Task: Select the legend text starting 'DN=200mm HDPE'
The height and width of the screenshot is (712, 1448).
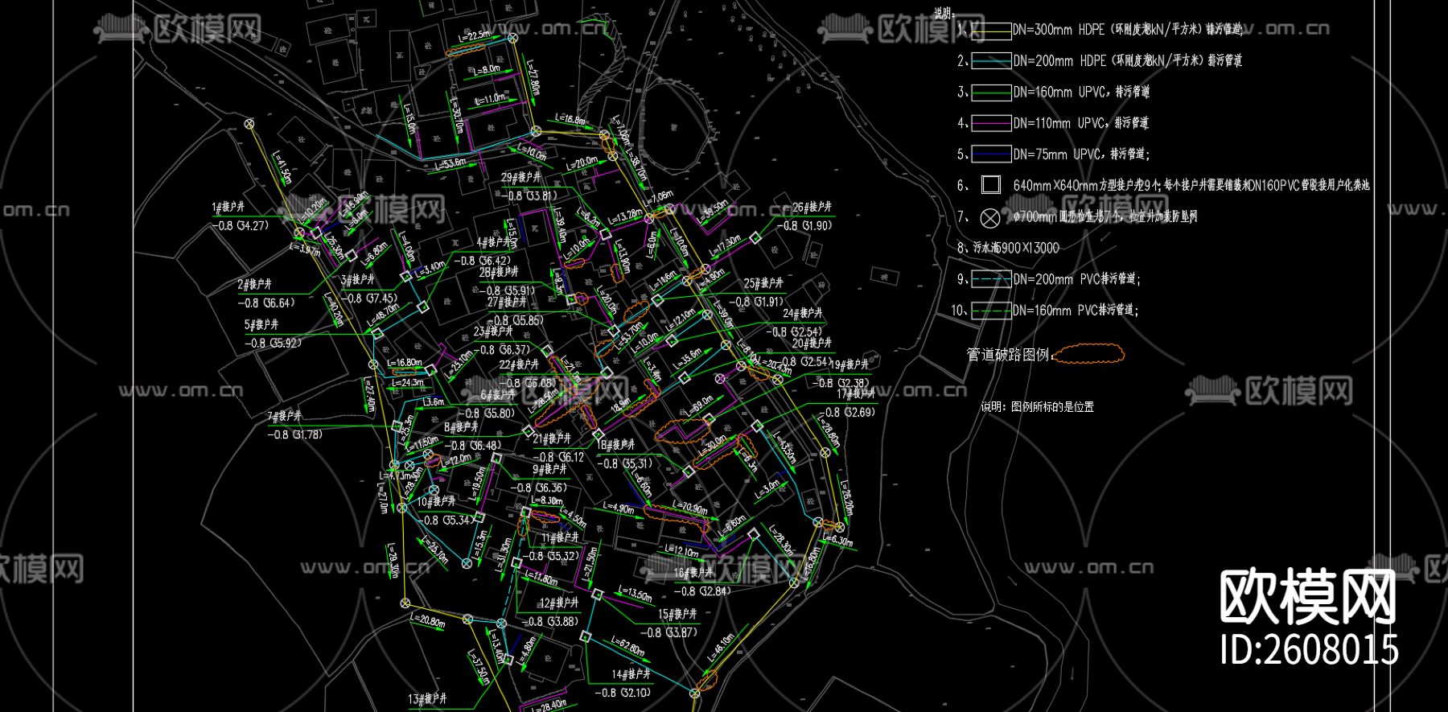Action: point(1128,60)
